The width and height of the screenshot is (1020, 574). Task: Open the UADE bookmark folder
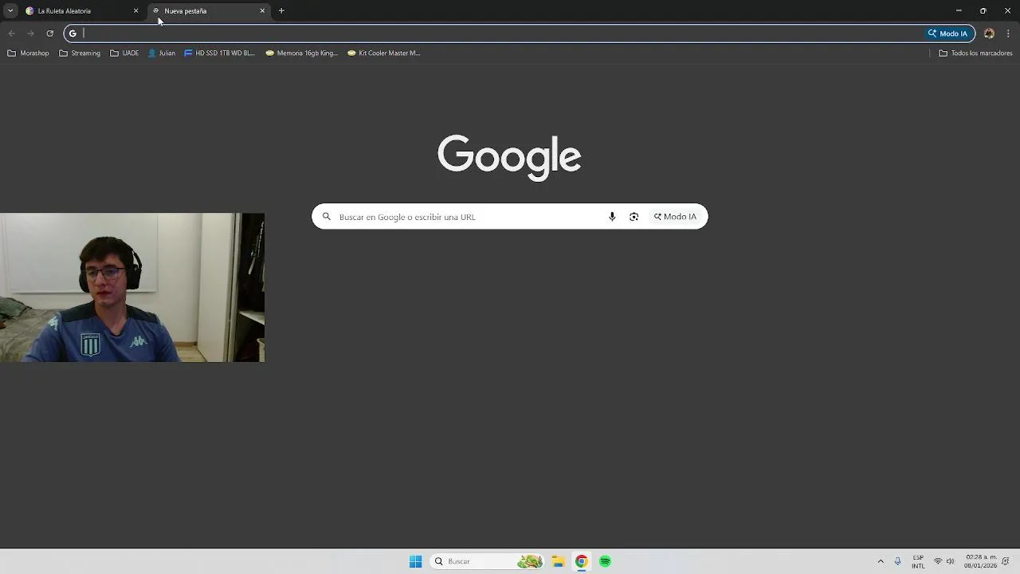coord(124,53)
